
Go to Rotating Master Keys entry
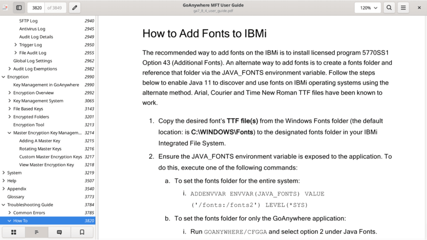[40, 149]
